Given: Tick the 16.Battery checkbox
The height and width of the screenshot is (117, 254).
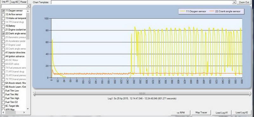Looking at the screenshot, I should [x=3, y=26].
